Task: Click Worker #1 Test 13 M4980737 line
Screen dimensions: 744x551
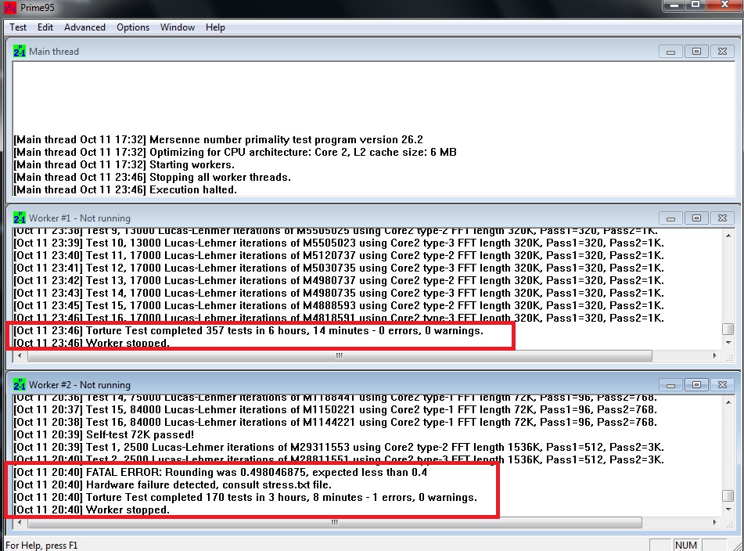Action: click(x=338, y=280)
